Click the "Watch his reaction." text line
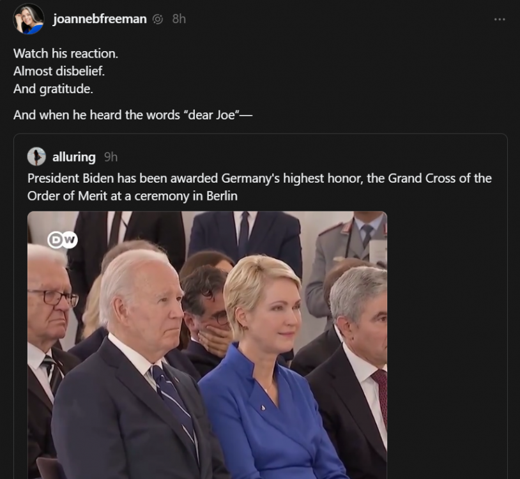This screenshot has width=520, height=479. pos(66,54)
